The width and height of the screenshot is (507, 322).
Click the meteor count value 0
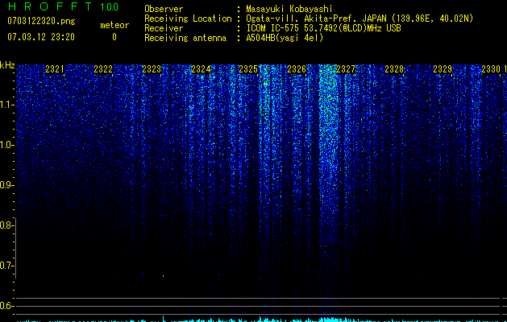(114, 37)
